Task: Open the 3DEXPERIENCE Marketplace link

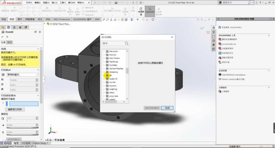Action: point(233,75)
